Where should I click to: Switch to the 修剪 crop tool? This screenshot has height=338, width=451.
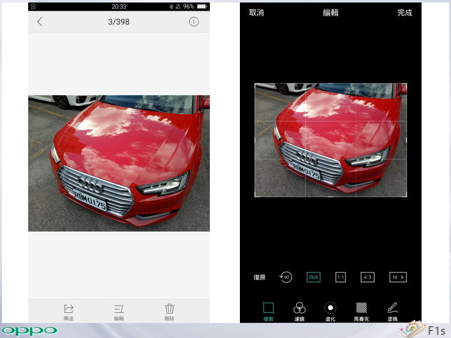pyautogui.click(x=268, y=311)
